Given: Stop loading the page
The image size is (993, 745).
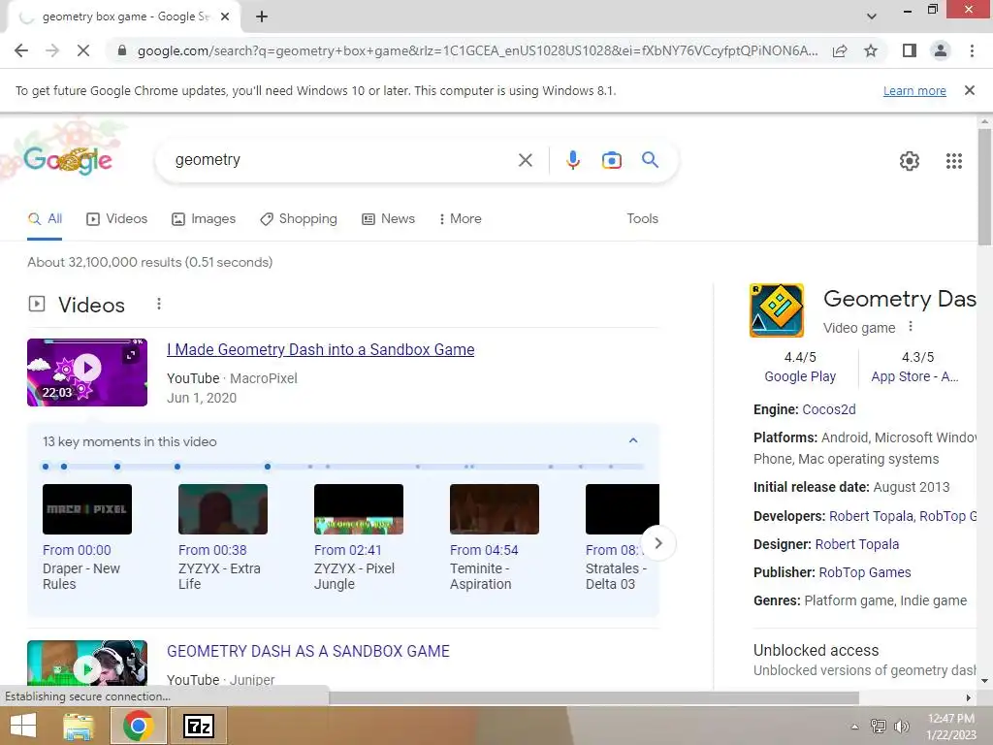Looking at the screenshot, I should [83, 50].
